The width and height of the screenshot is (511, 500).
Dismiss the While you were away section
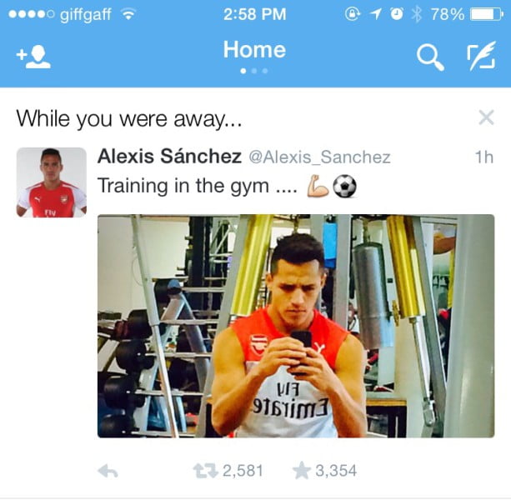(x=486, y=117)
